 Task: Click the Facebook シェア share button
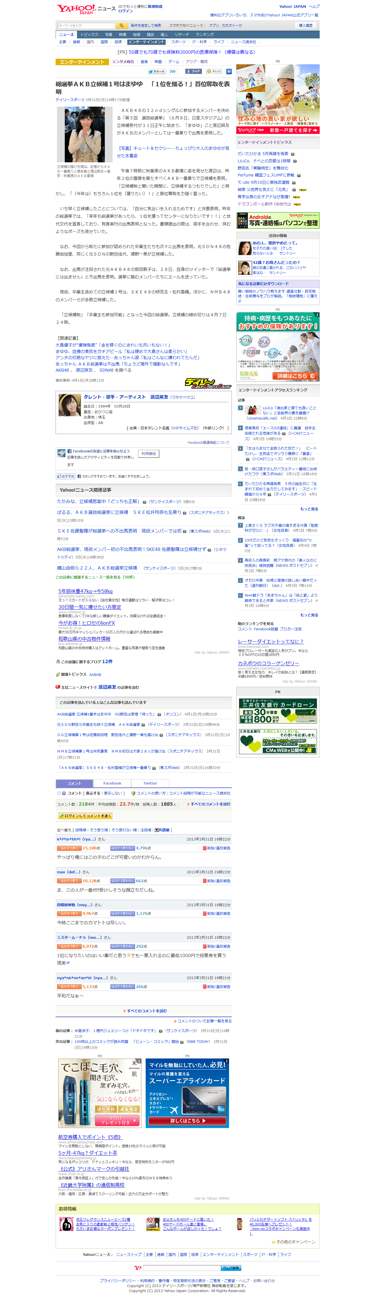194,72
